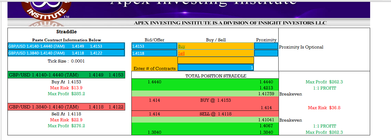Viewport: 391px width, 140px height.
Task: Click the green GBP/USD 1.4140-1.4440 header bar
Action: tap(66, 75)
